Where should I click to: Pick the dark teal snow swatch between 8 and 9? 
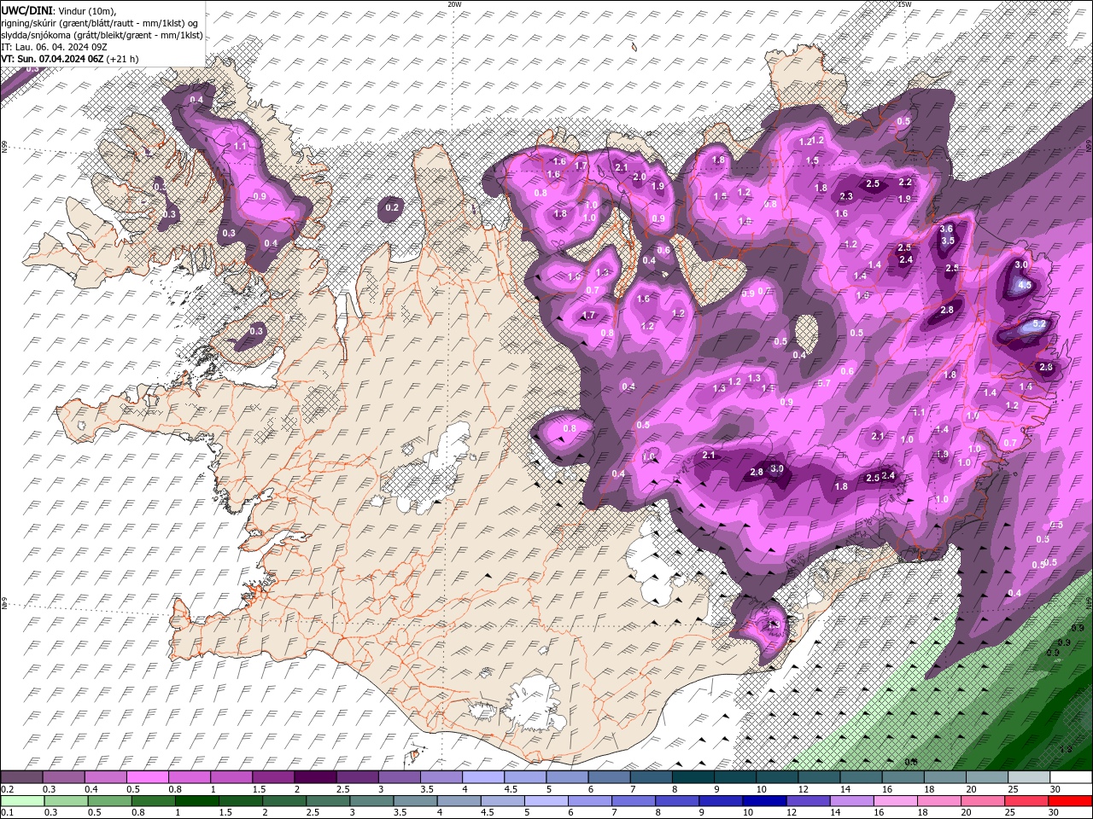693,777
